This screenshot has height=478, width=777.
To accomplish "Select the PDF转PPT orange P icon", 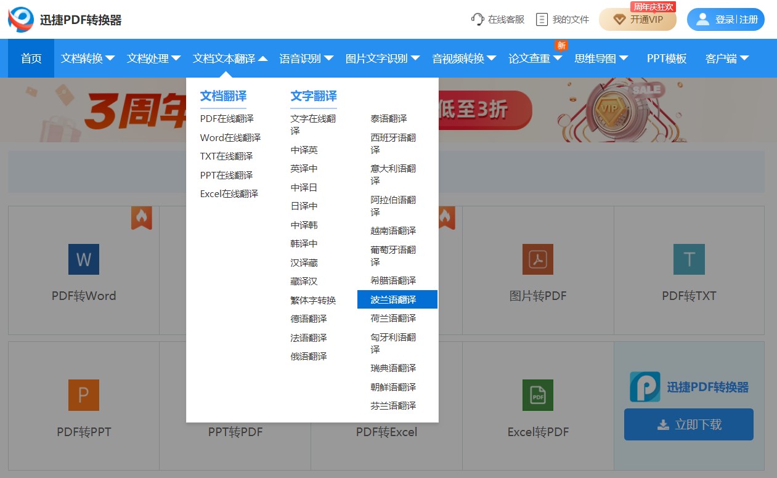I will 84,395.
